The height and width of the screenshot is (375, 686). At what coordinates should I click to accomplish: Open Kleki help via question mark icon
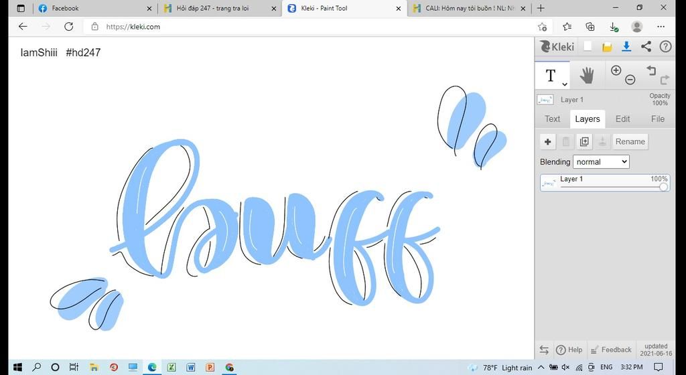click(x=665, y=46)
